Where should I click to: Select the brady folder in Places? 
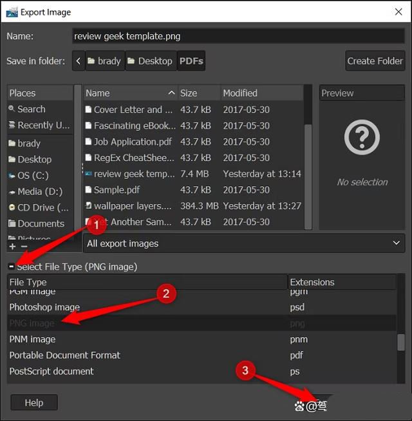(29, 144)
